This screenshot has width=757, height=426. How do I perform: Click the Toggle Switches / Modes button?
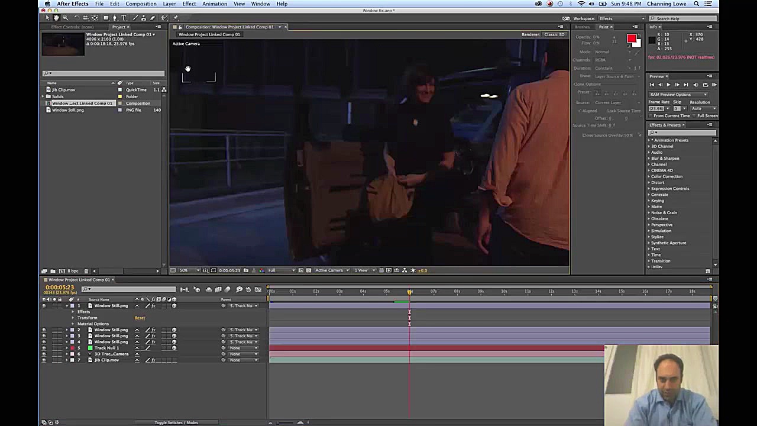176,422
